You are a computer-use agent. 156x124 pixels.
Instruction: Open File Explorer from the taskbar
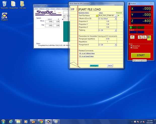18,121
